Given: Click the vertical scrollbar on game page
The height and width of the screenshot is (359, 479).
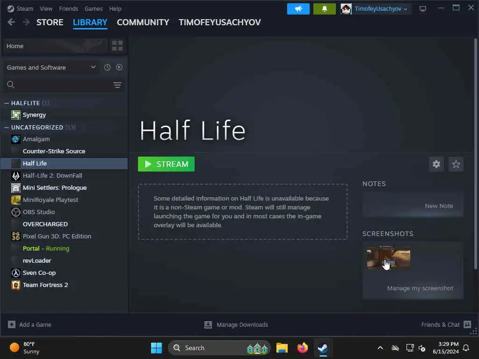Looking at the screenshot, I should [475, 154].
